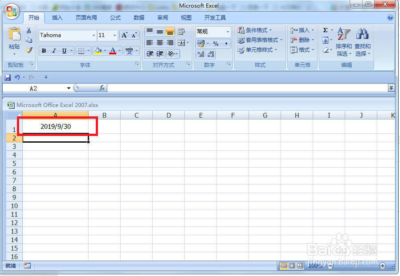The height and width of the screenshot is (276, 400).
Task: Select cell A1 containing 2019/9/30
Action: tap(56, 126)
